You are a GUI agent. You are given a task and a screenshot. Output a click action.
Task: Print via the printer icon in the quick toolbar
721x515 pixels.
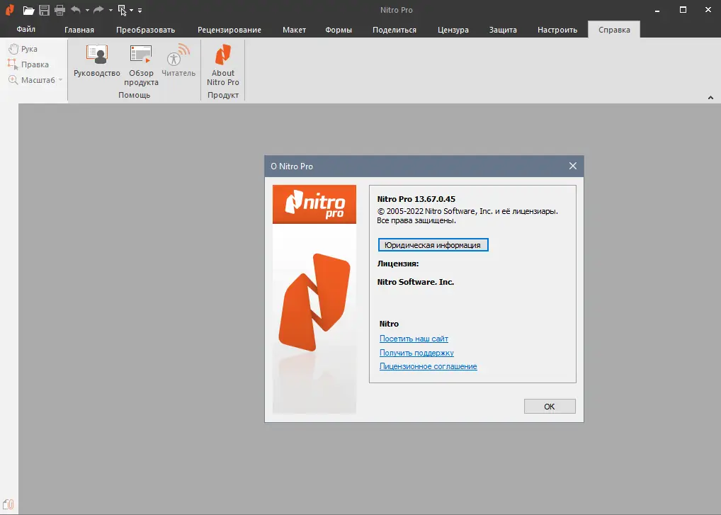point(59,10)
